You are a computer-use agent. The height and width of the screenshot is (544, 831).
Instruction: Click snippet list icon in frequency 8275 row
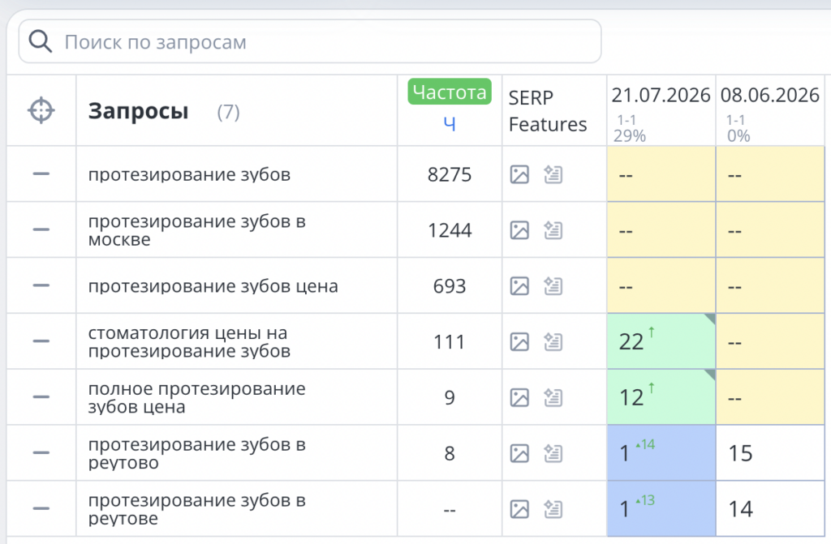pyautogui.click(x=553, y=174)
